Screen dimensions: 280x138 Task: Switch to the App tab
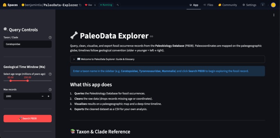(x=194, y=5)
